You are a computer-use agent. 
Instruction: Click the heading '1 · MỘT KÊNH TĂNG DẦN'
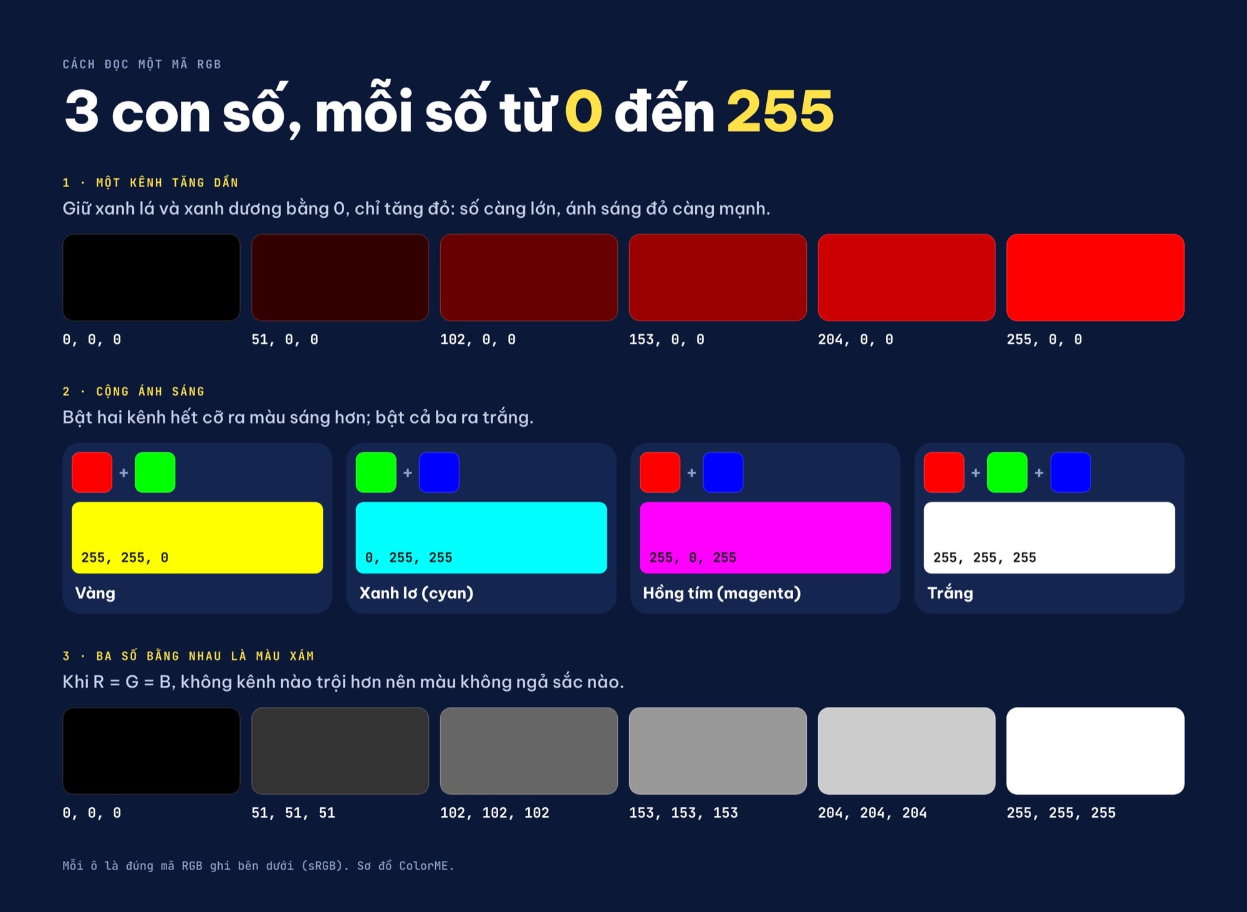[x=150, y=182]
